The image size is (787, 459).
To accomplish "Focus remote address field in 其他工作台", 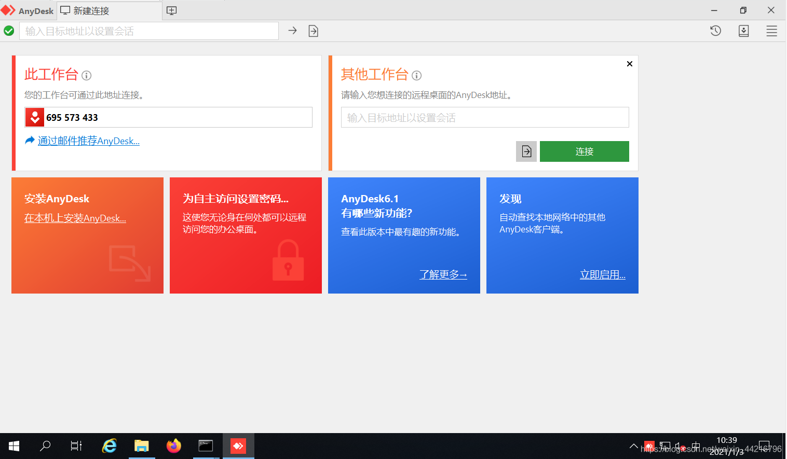I will coord(485,117).
